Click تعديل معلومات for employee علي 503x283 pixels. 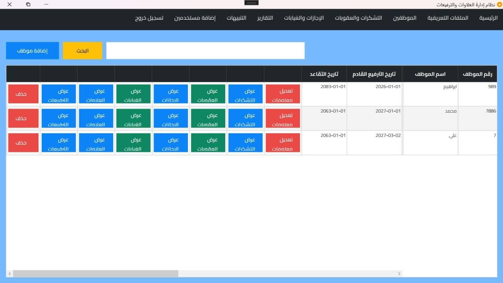(283, 143)
